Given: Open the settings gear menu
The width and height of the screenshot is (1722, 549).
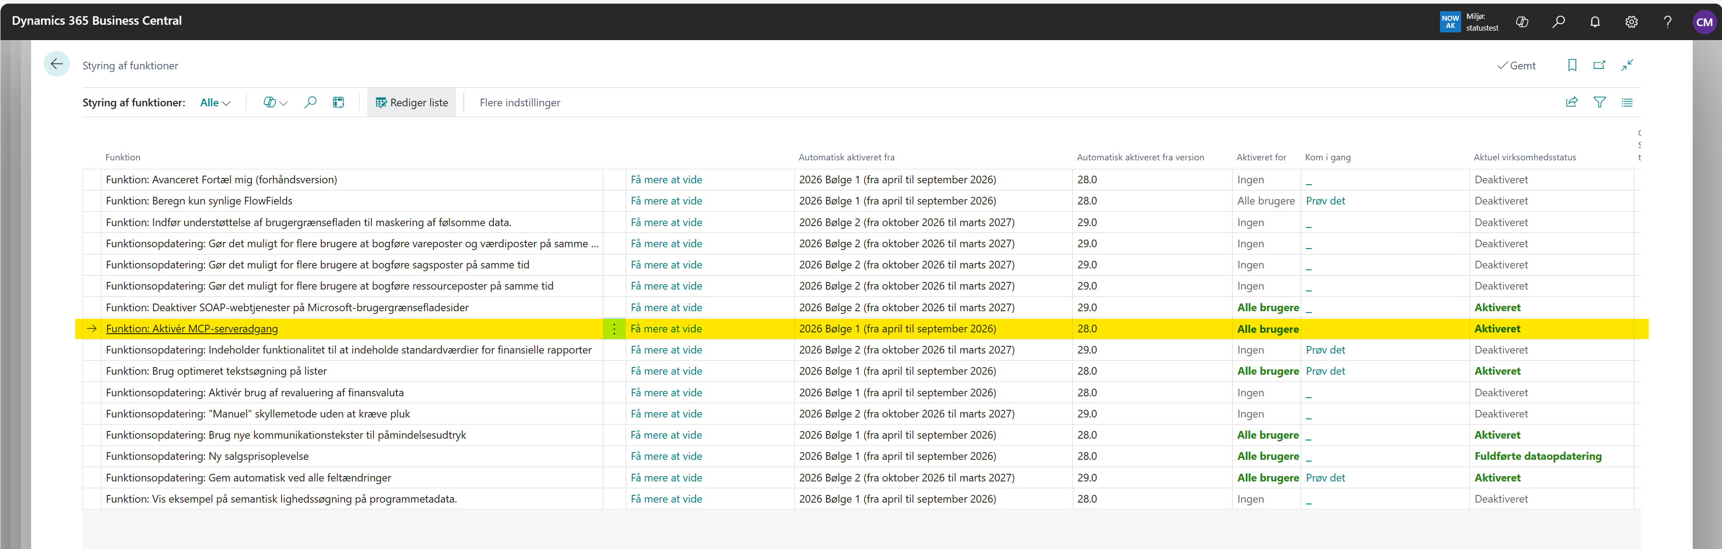Looking at the screenshot, I should click(x=1631, y=22).
